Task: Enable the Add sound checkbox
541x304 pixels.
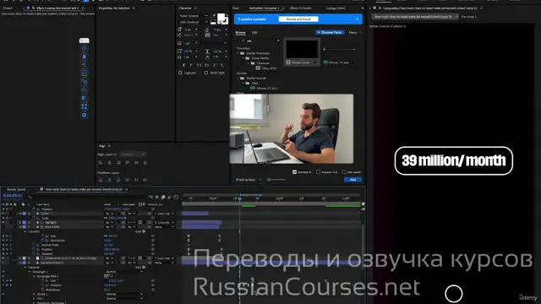Action: click(x=344, y=171)
